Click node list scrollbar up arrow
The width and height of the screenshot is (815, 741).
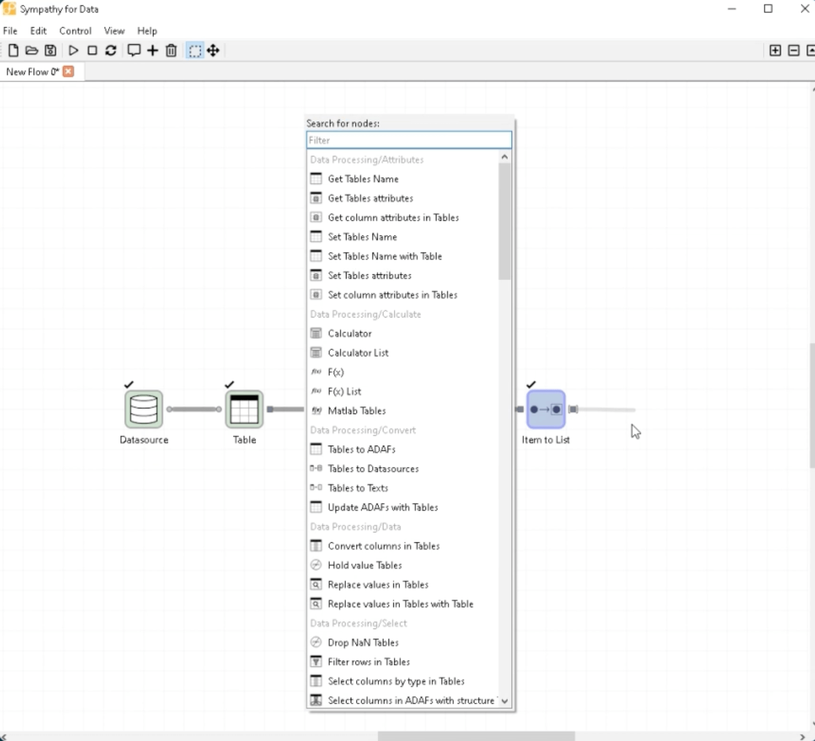pyautogui.click(x=505, y=157)
